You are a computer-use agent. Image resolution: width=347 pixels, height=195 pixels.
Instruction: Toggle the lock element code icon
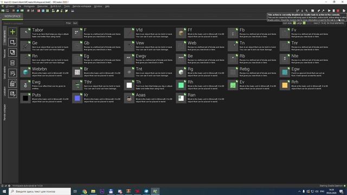coord(12,83)
